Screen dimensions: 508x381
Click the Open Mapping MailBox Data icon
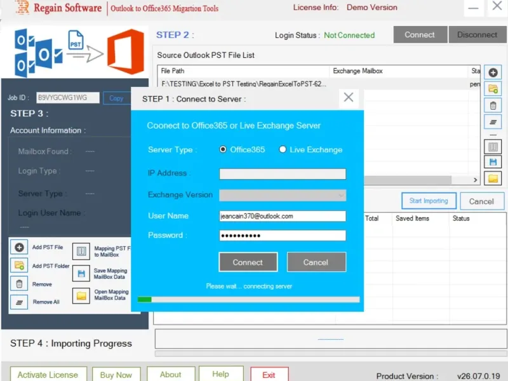[x=81, y=295]
